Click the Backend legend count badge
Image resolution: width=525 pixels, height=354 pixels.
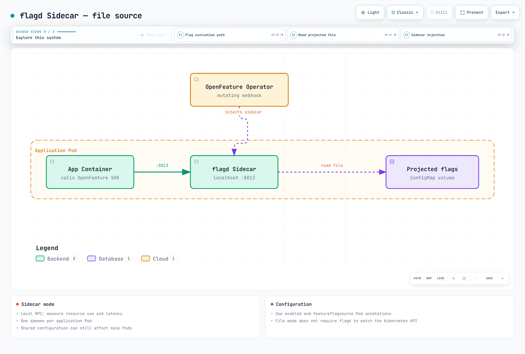(x=74, y=259)
